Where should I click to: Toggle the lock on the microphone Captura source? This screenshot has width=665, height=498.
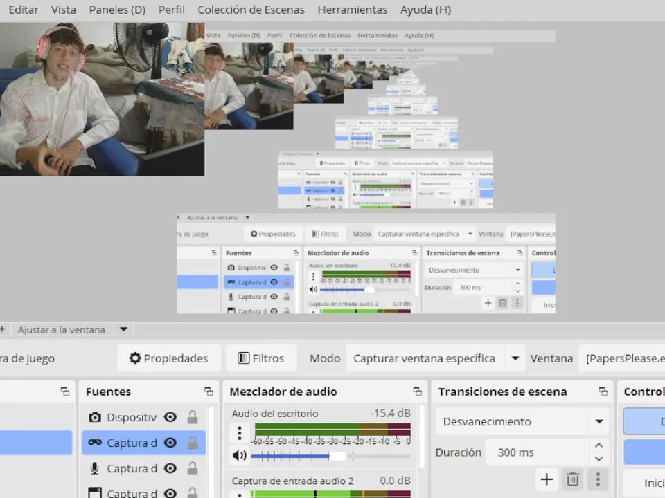(x=193, y=468)
